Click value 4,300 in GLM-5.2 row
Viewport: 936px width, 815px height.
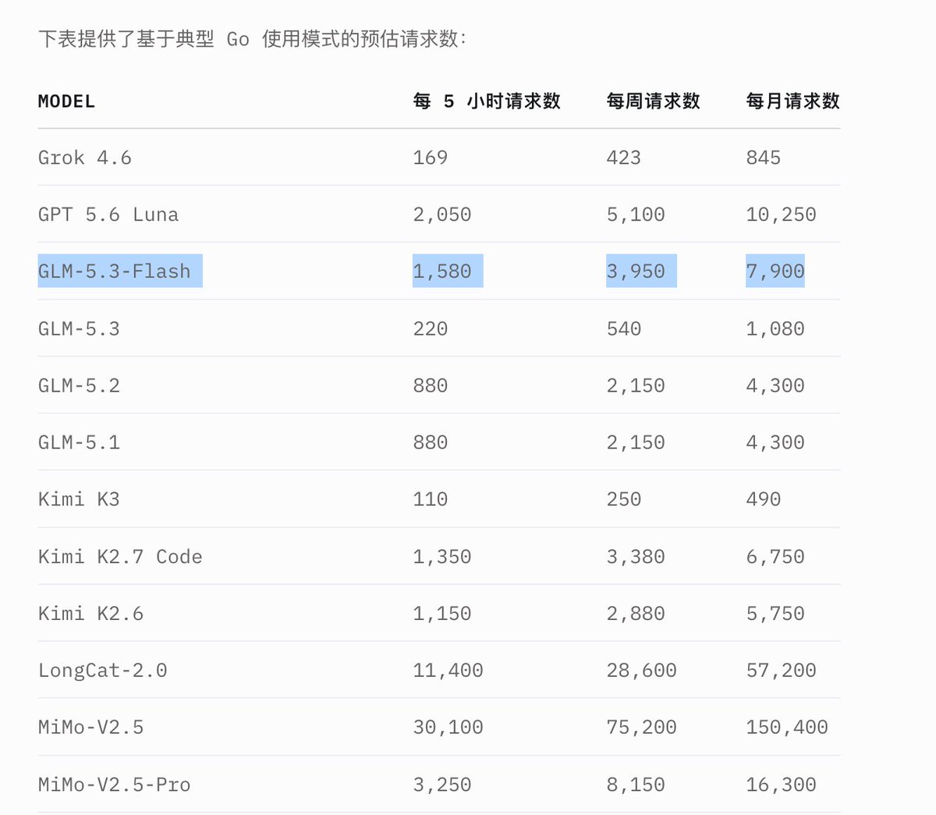tap(775, 385)
